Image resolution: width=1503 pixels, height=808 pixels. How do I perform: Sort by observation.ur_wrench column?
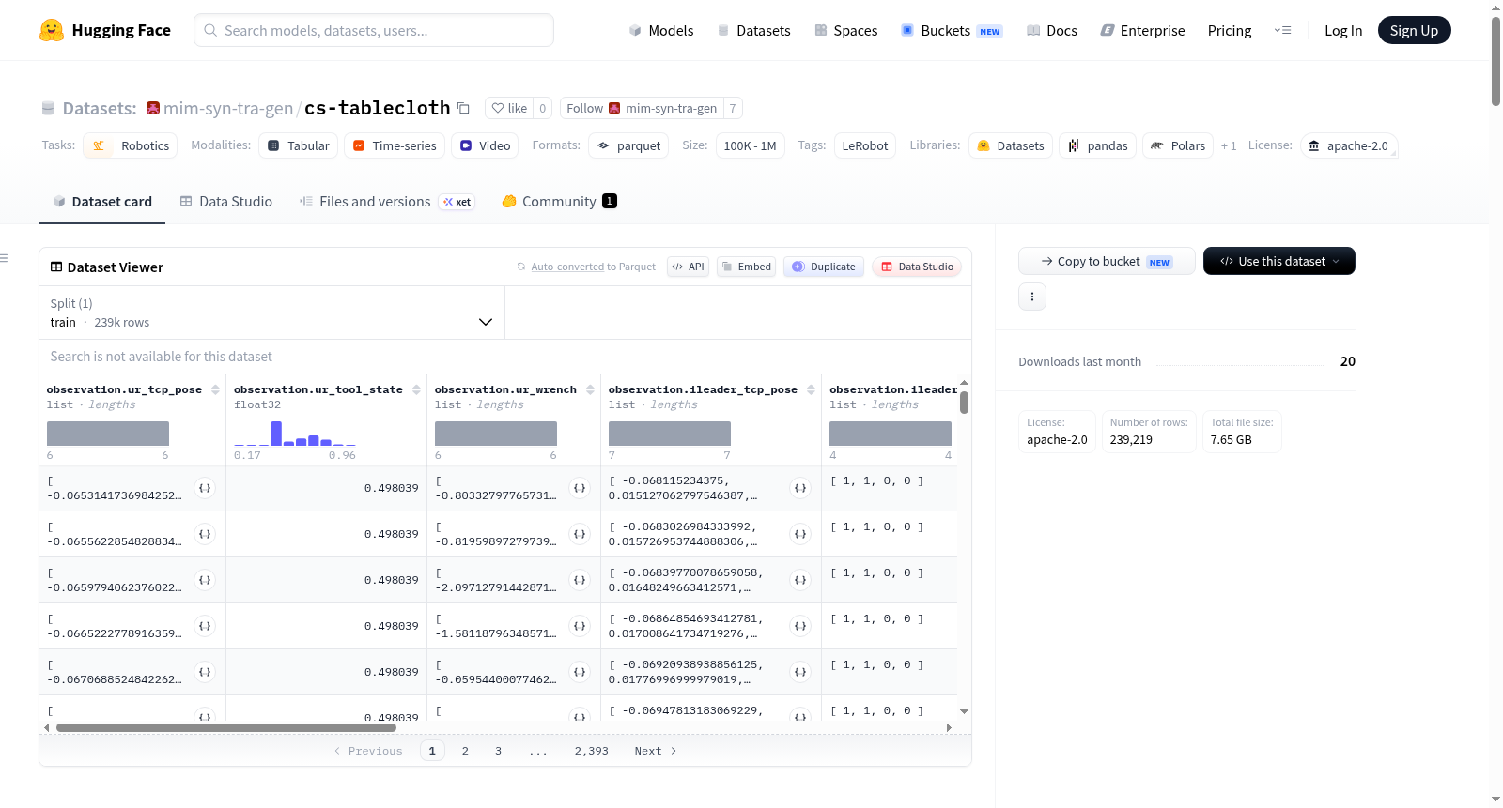click(x=590, y=389)
